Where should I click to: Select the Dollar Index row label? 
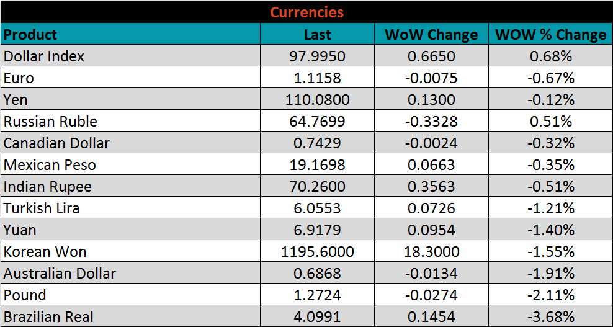(x=44, y=56)
